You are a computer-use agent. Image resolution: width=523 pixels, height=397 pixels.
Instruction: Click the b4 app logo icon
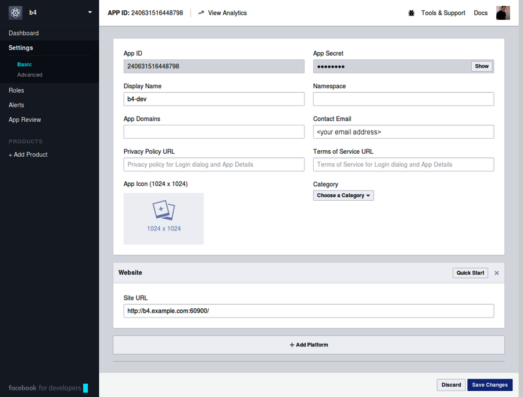click(x=16, y=12)
